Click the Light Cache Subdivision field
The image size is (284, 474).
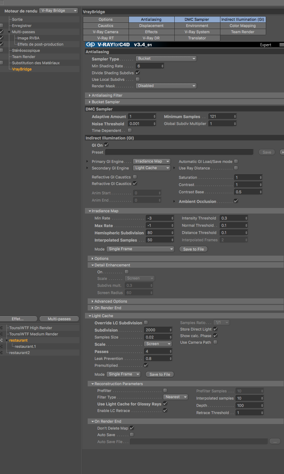pos(156,330)
